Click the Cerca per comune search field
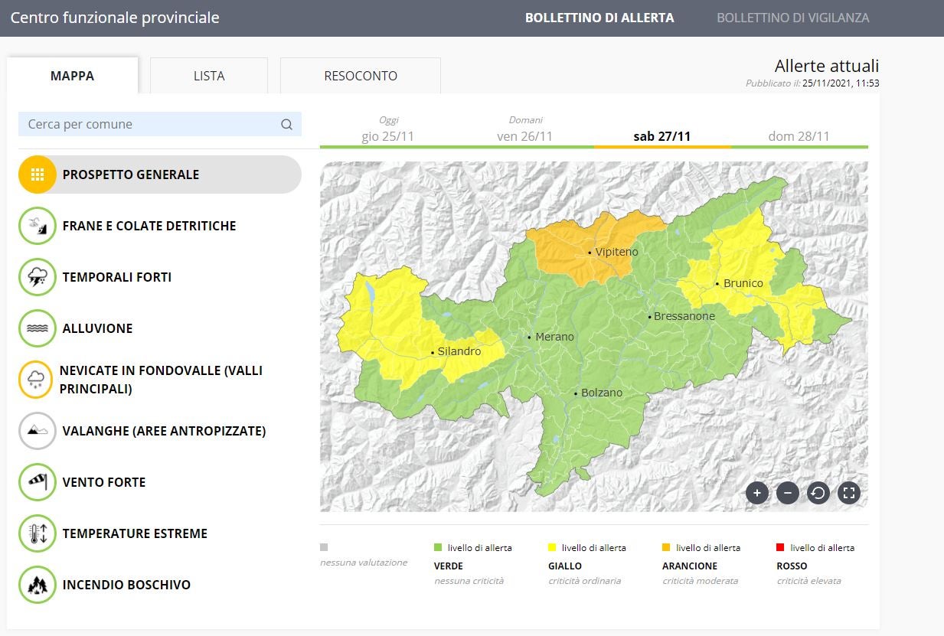Image resolution: width=944 pixels, height=636 pixels. pos(152,124)
